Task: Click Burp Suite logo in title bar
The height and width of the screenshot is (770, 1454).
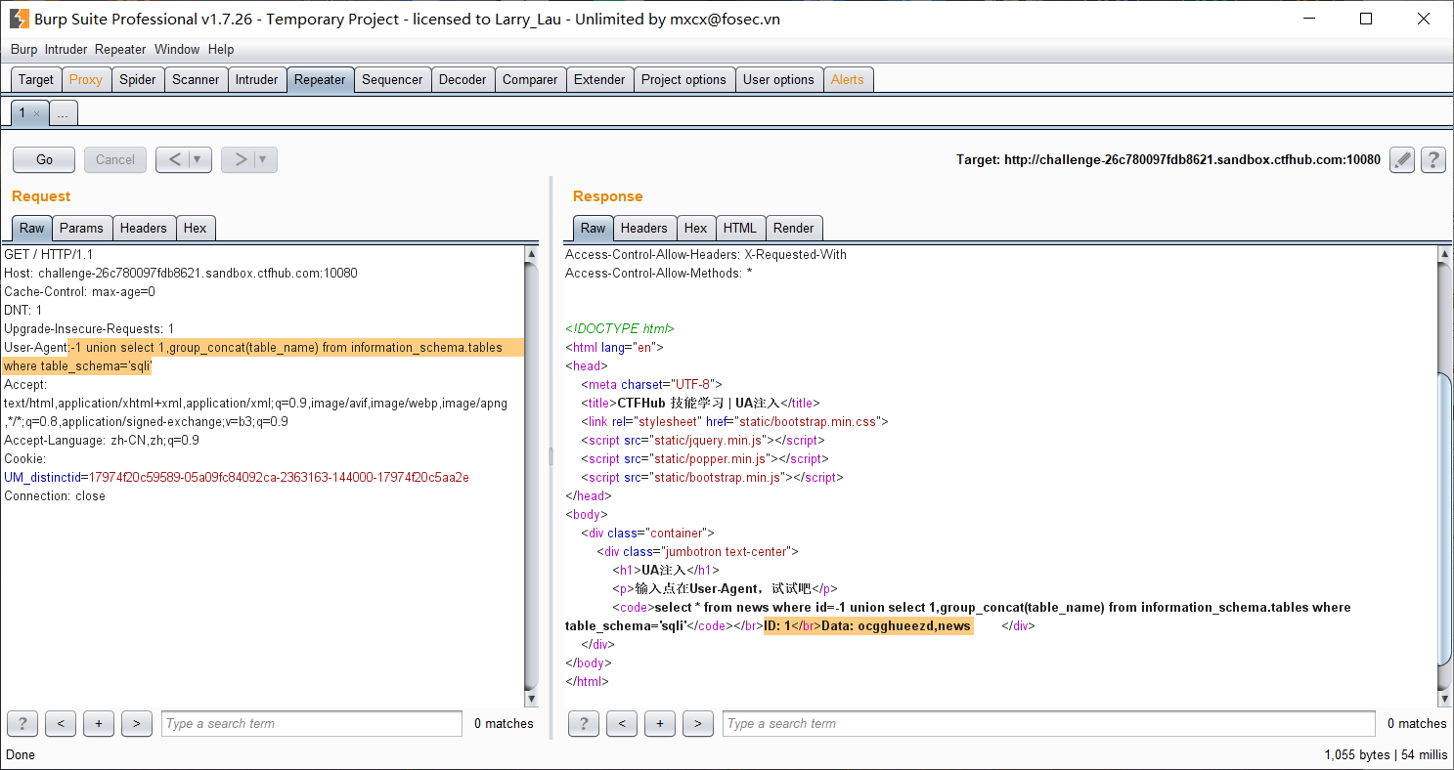Action: (x=19, y=19)
